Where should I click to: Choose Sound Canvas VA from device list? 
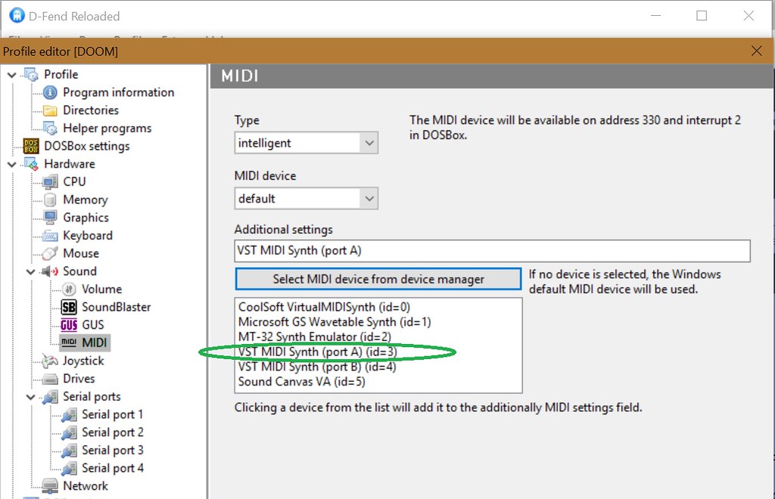[x=301, y=382]
